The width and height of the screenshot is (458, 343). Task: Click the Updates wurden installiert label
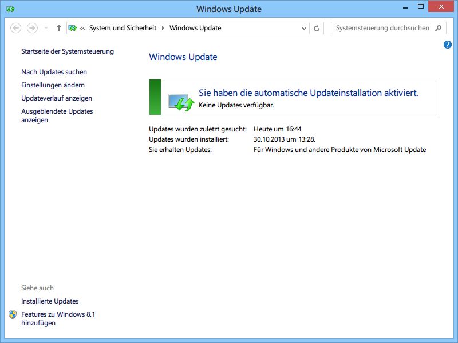(189, 139)
